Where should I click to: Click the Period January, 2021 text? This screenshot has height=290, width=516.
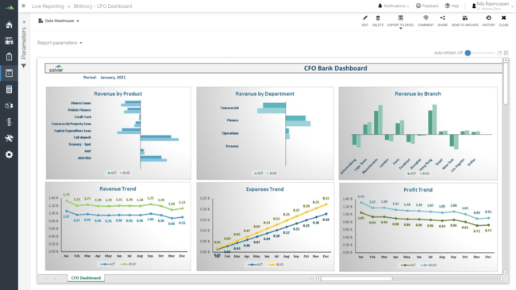(x=104, y=78)
